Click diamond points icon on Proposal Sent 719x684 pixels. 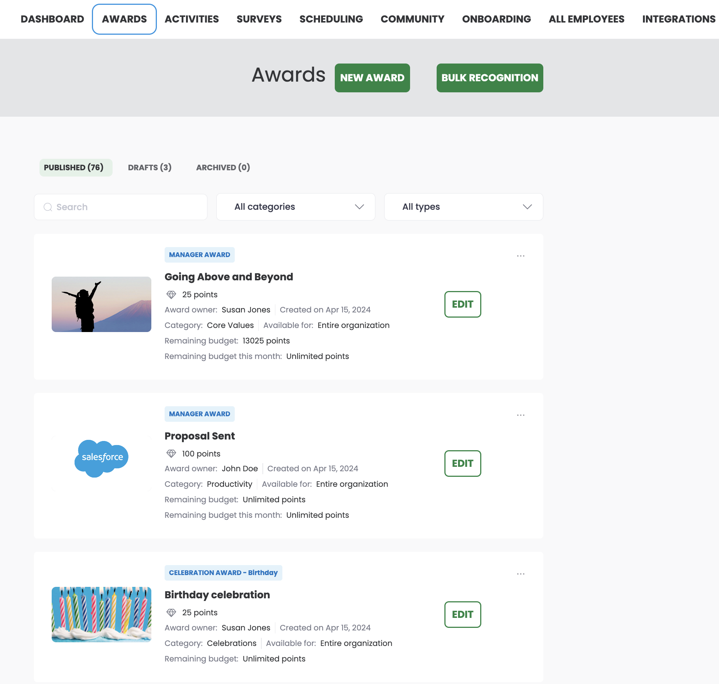tap(171, 454)
